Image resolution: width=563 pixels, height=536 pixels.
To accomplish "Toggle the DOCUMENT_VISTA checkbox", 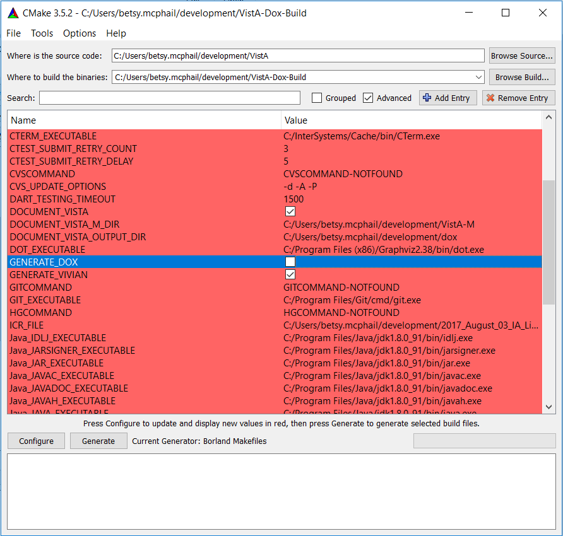I will tap(290, 212).
